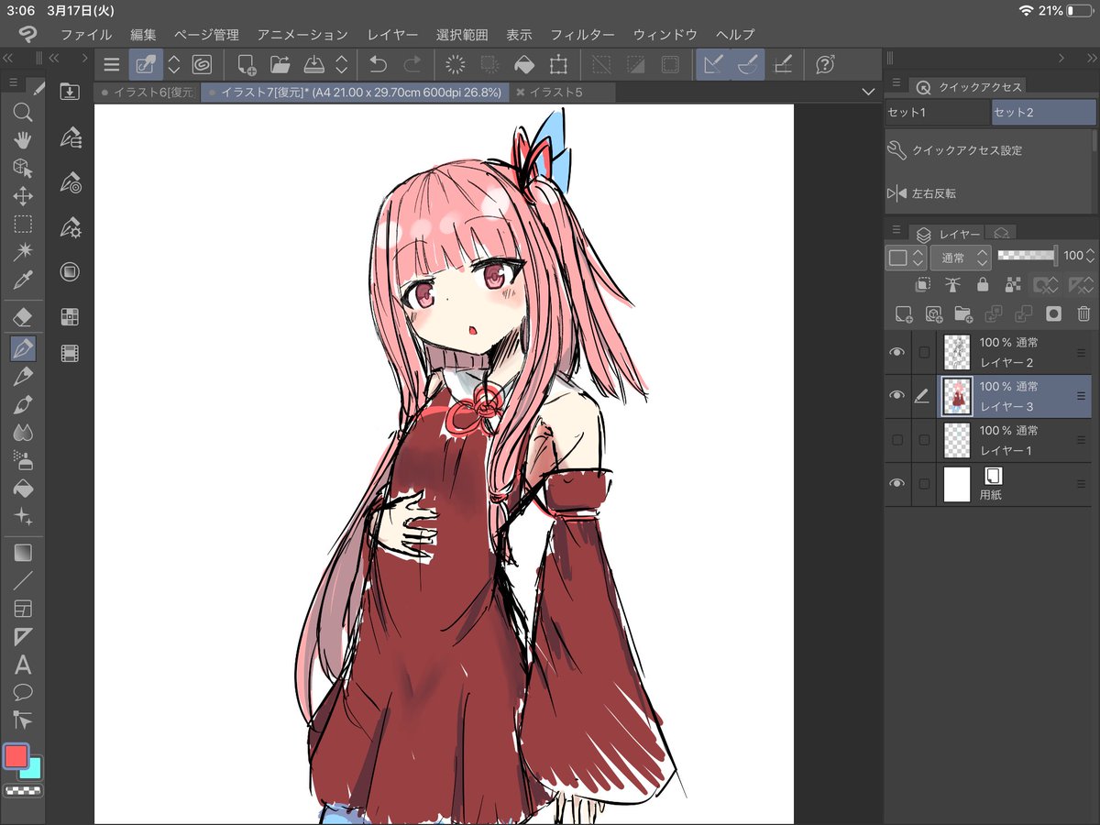Click the New document icon
The height and width of the screenshot is (825, 1100).
[x=247, y=64]
